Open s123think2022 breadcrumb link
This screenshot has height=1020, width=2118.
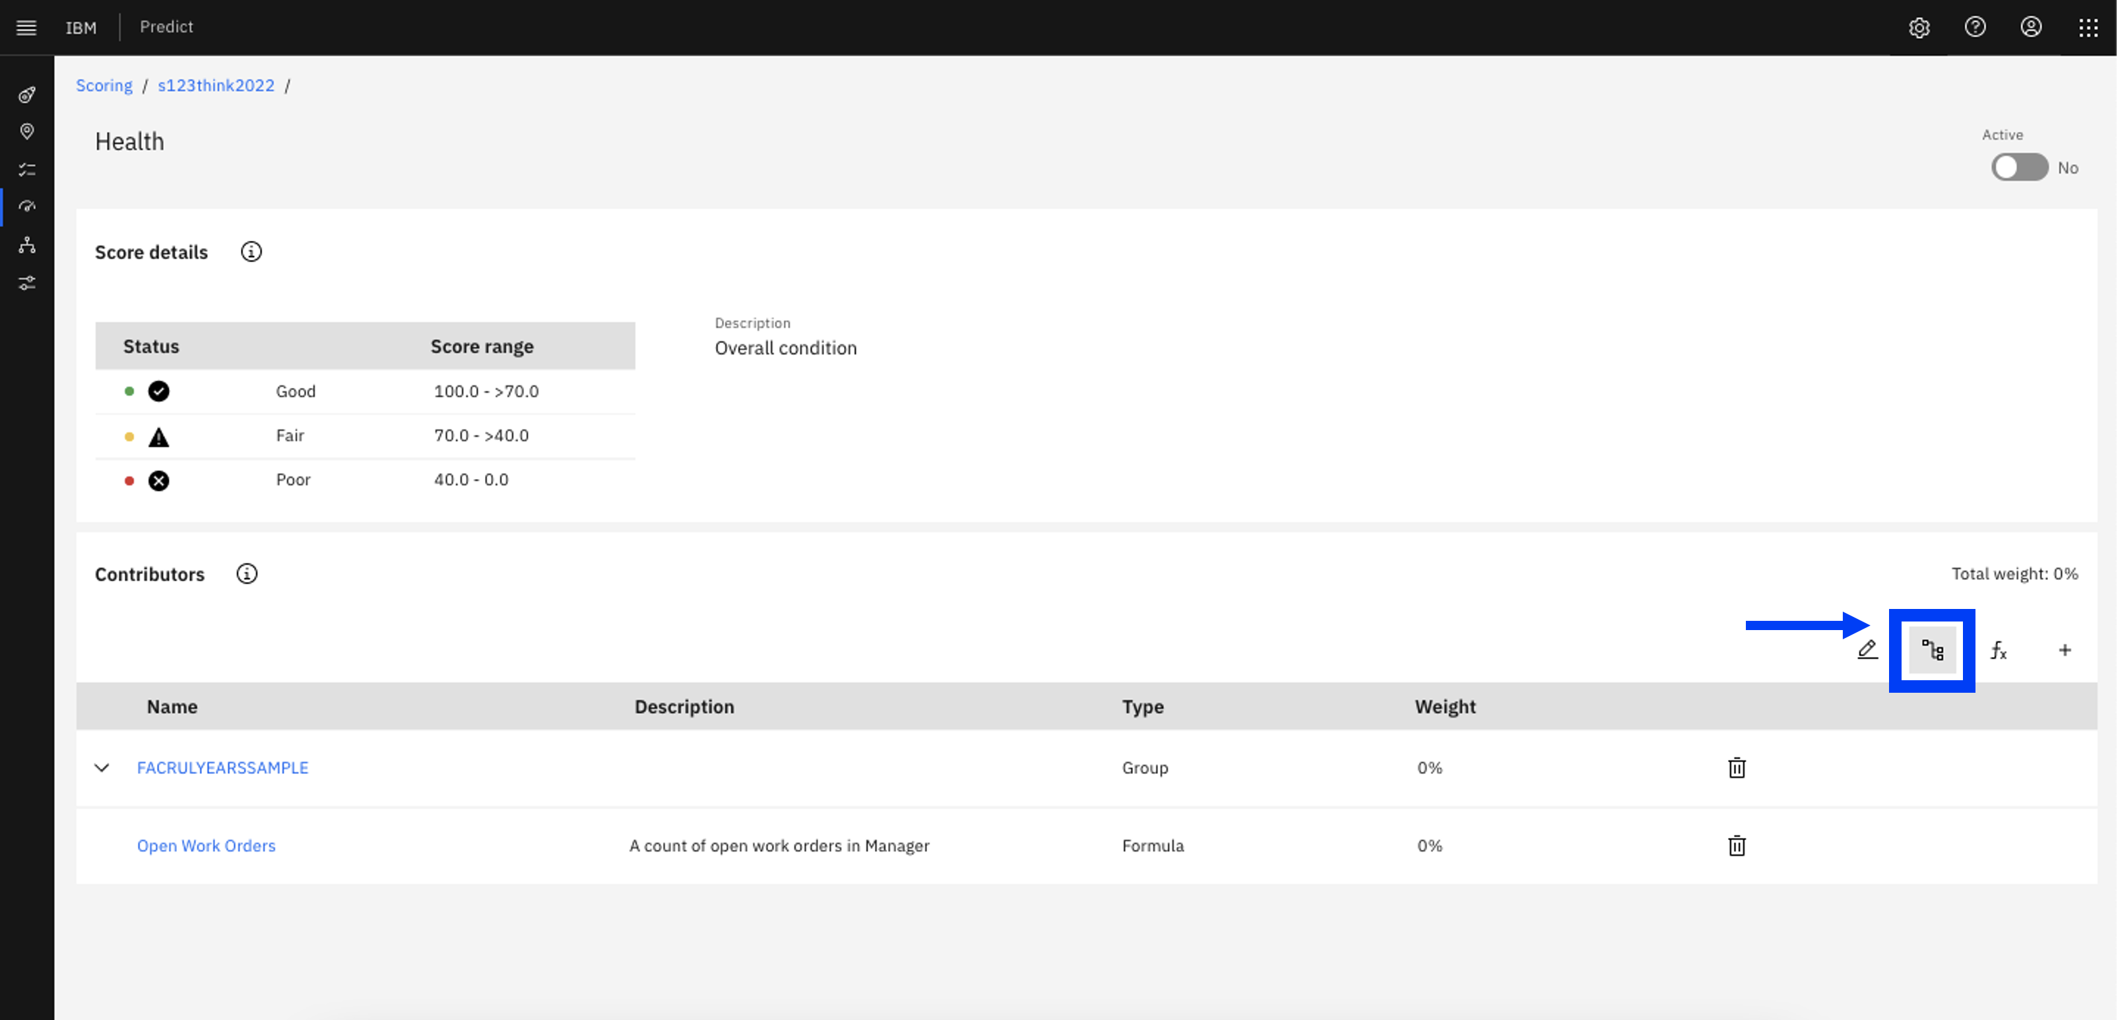(x=215, y=86)
